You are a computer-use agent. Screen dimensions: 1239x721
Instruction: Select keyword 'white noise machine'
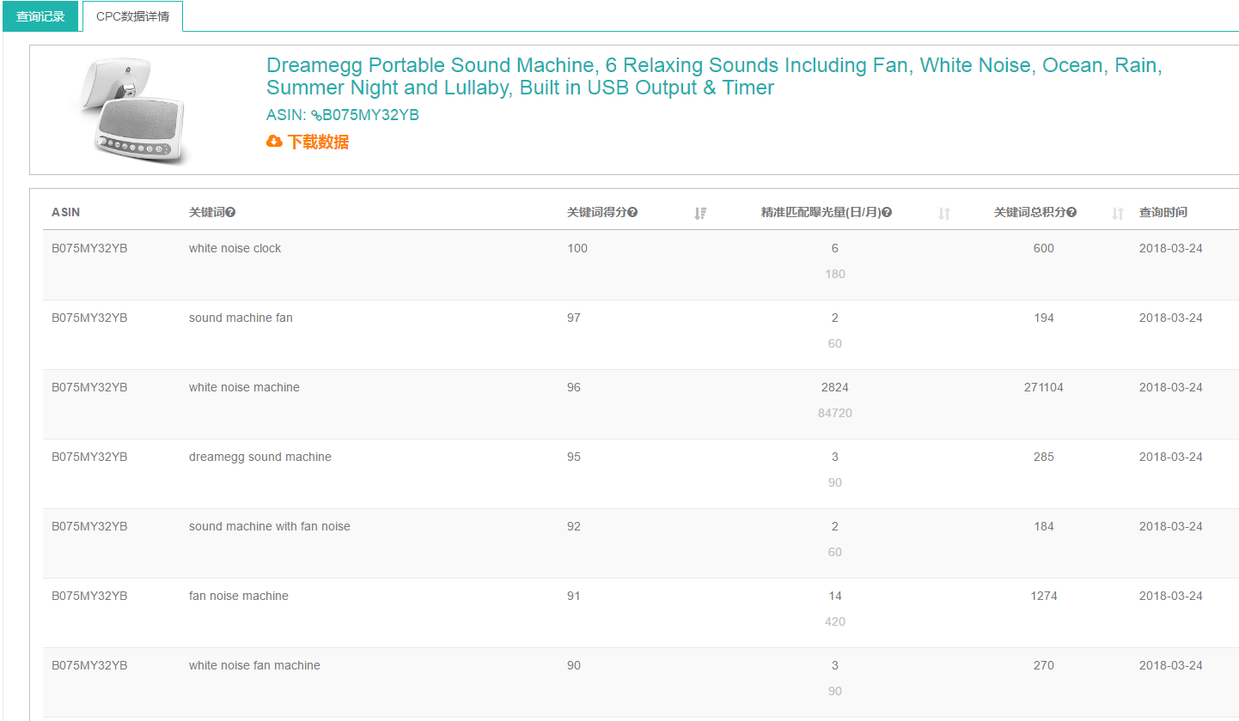coord(244,387)
